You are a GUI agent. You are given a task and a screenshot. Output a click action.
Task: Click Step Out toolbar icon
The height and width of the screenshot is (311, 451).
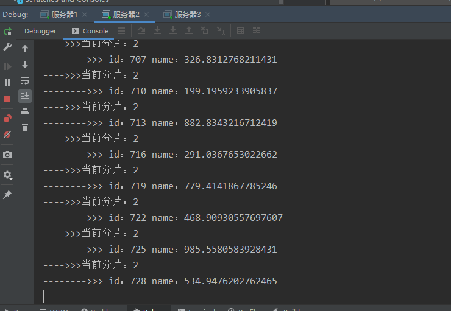189,30
